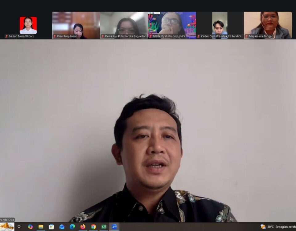Click Dewa Ayu Putu Kartika Sugiantari's tile

pyautogui.click(x=124, y=25)
